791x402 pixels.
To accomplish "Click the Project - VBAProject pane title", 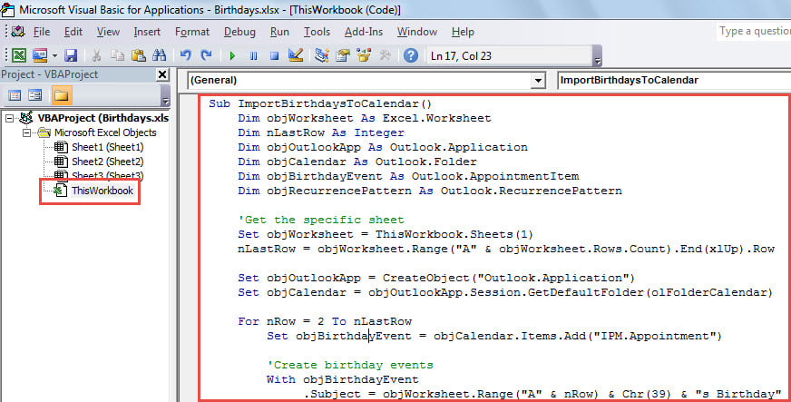I will pos(49,74).
